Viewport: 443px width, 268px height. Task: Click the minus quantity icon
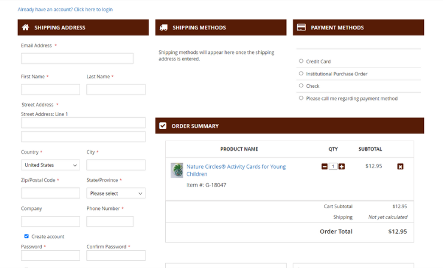[324, 166]
